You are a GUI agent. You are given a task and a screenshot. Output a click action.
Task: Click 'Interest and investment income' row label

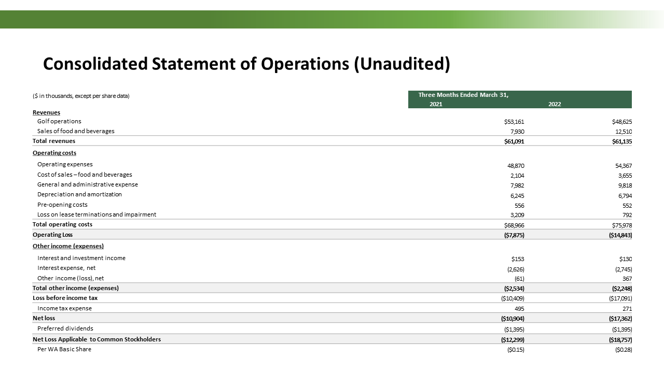pyautogui.click(x=81, y=257)
